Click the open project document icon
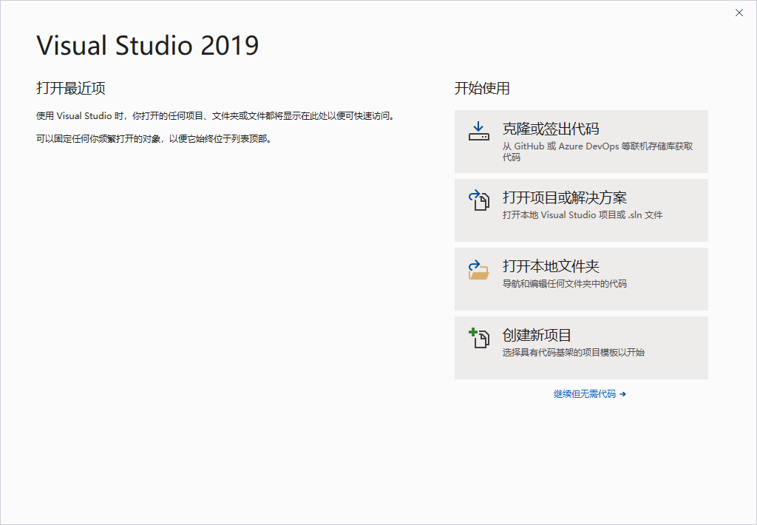Screen dimensions: 757x525 point(479,202)
